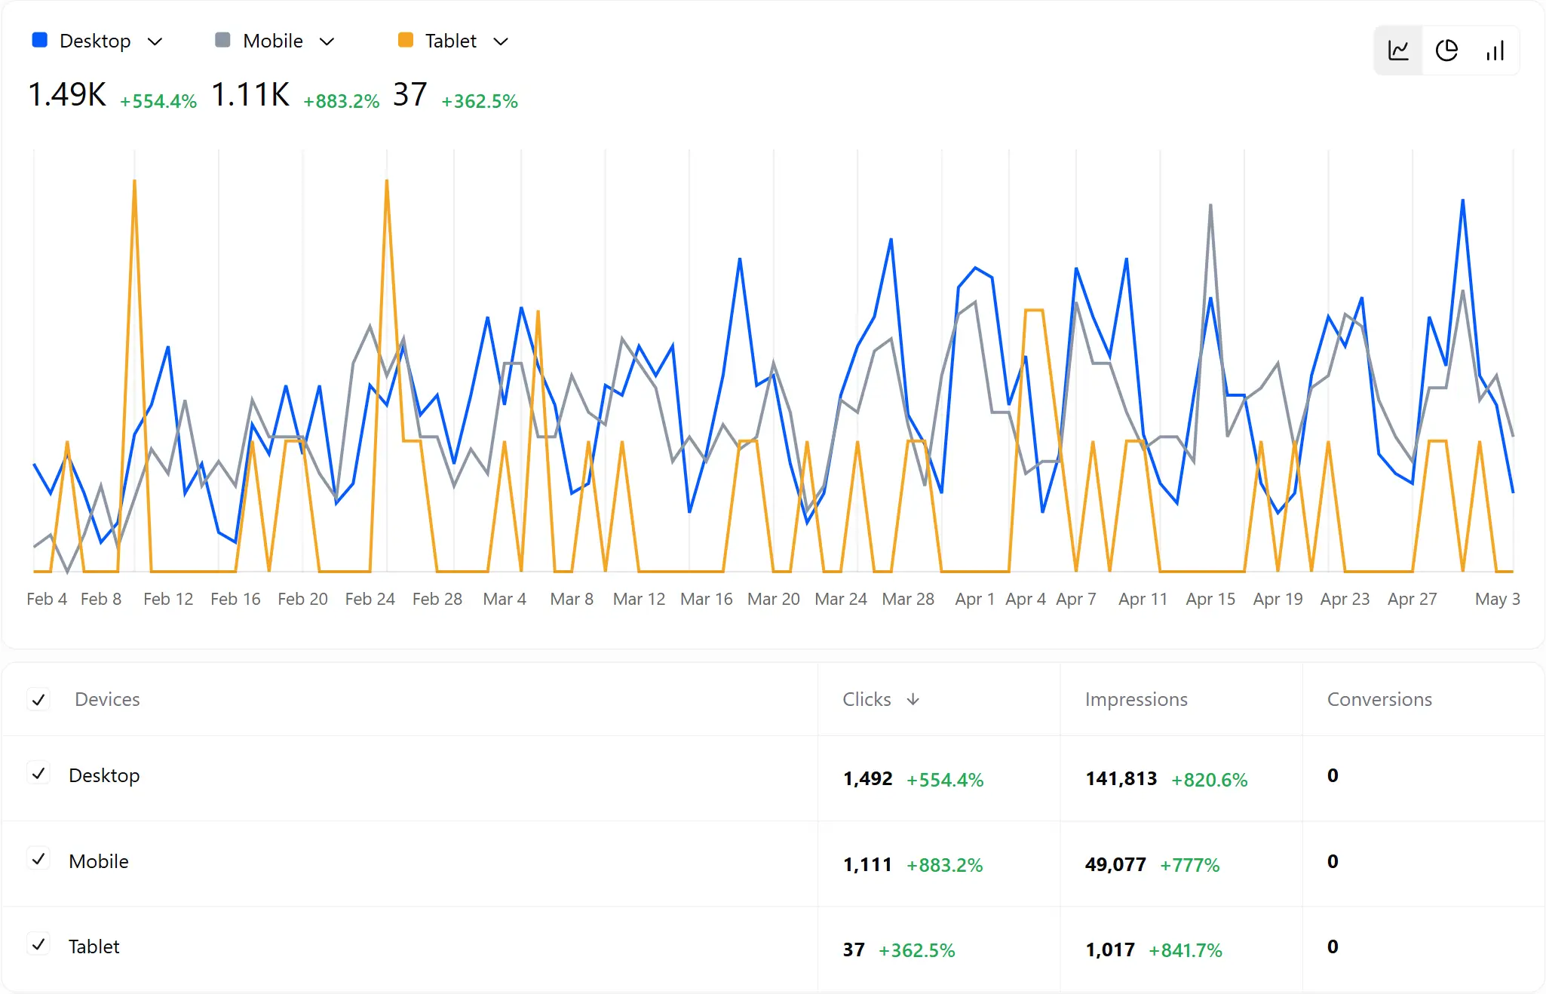Click Tablet clicks value 37 in table
This screenshot has width=1546, height=994.
coord(854,950)
